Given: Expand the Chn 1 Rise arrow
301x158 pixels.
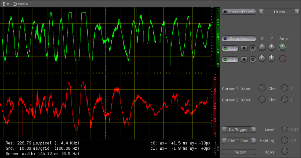Looking at the screenshot, I should point(254,141).
